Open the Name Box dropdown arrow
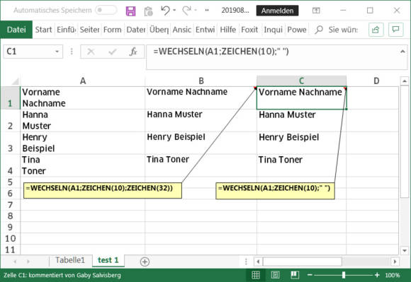The image size is (411, 282). (57, 52)
